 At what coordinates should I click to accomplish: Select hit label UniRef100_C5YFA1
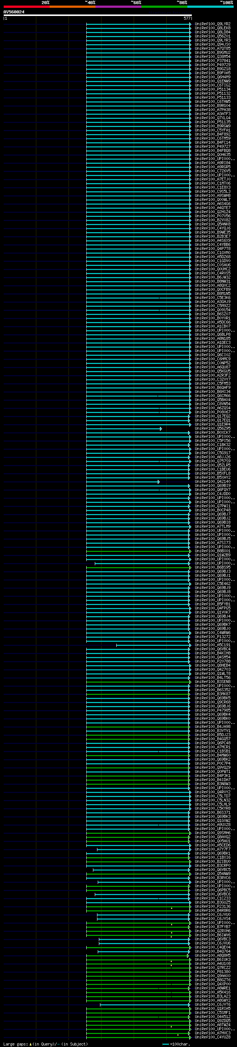(x=212, y=130)
